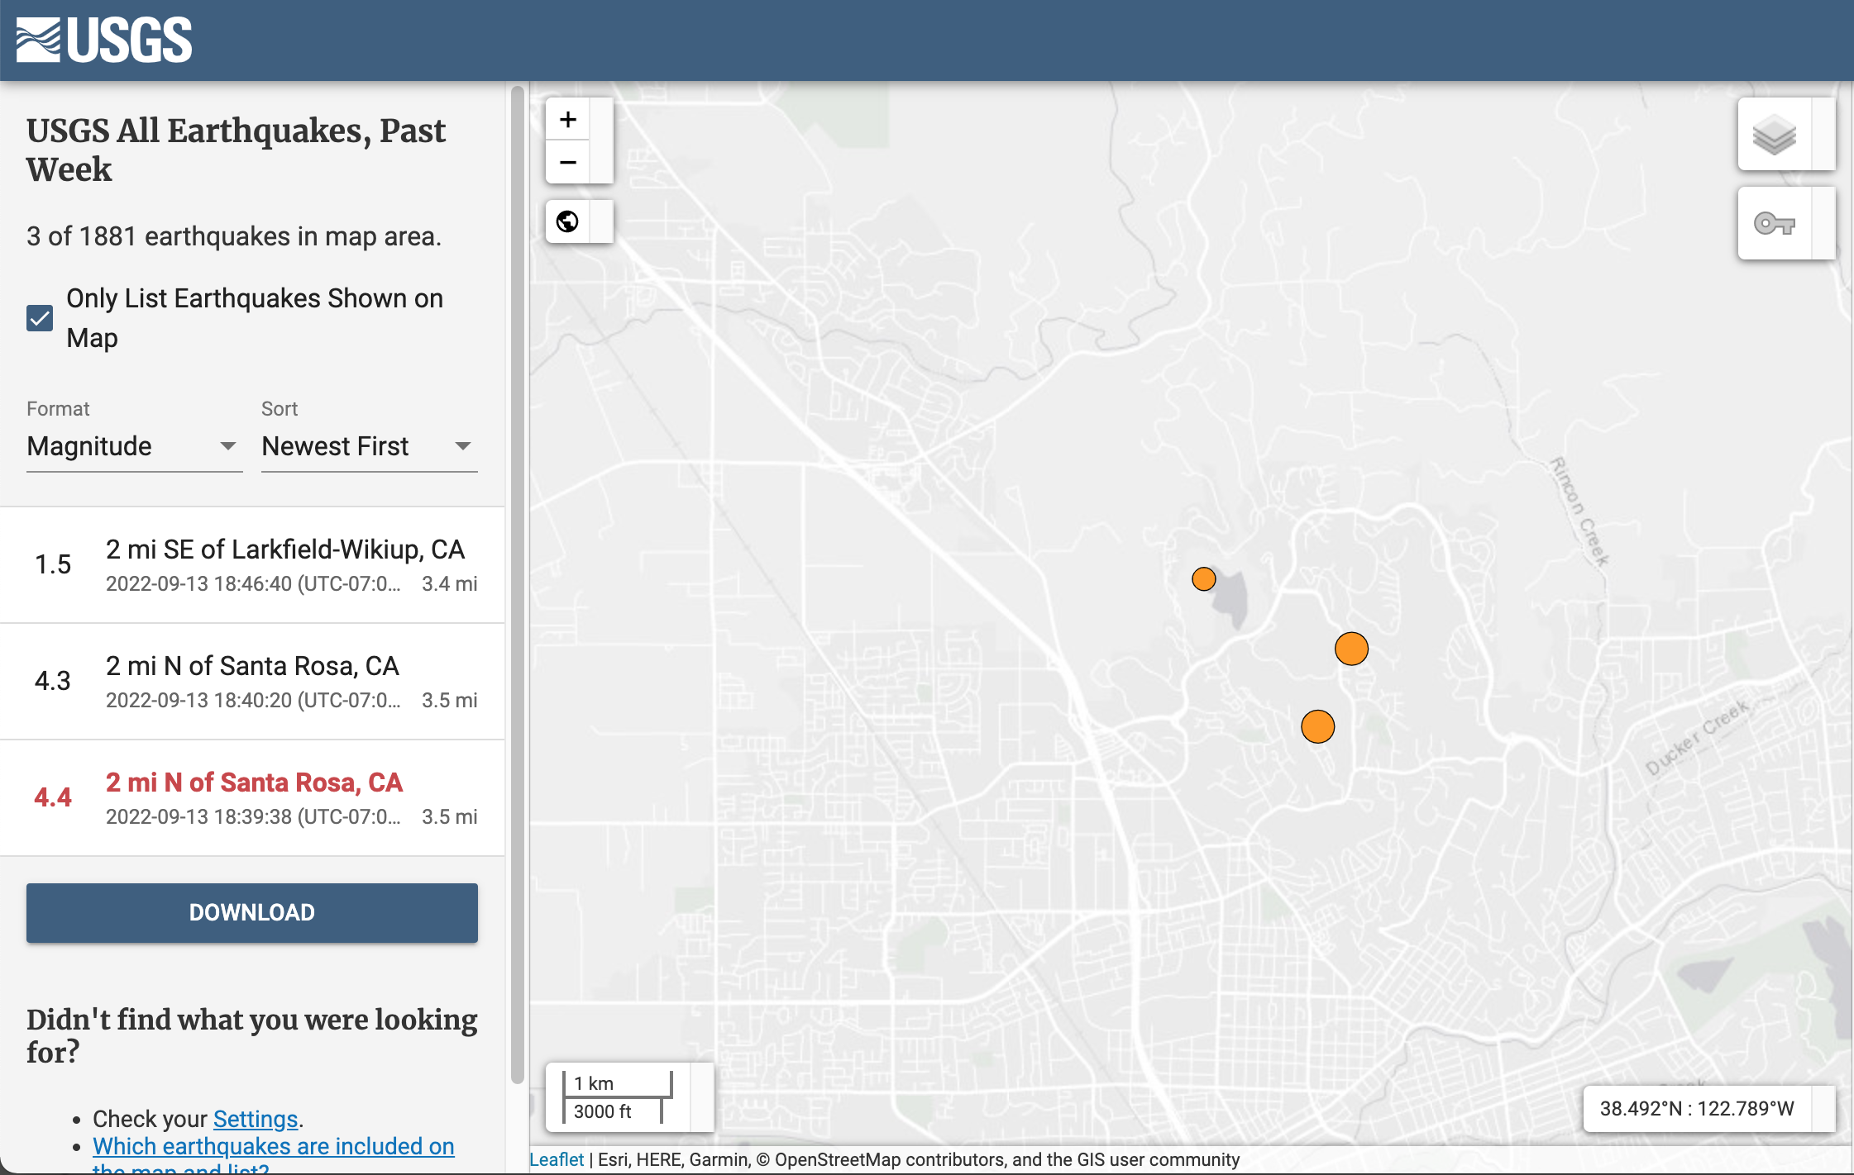Click the uppermost large orange earthquake marker
This screenshot has width=1854, height=1175.
1351,649
